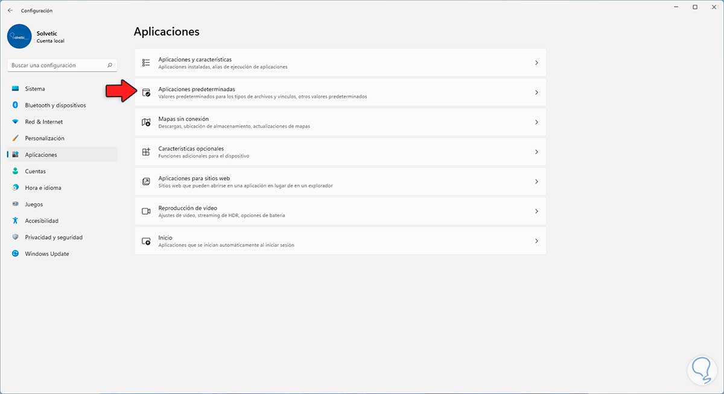Screen dimensions: 724x394
Task: Click the search magnifier icon
Action: [x=110, y=65]
